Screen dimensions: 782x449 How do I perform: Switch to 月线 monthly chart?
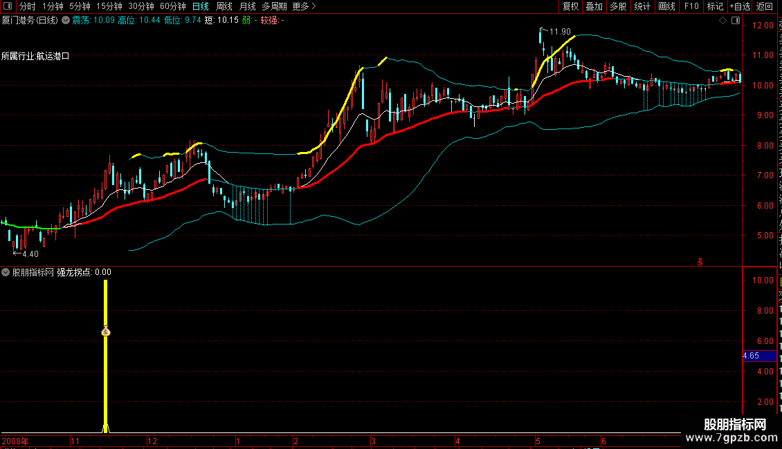tap(247, 6)
